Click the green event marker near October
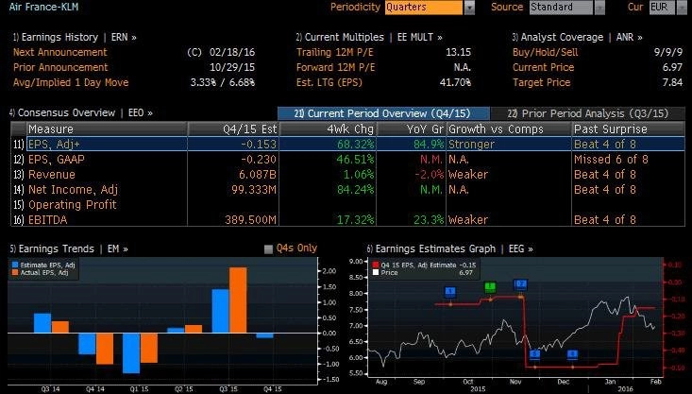The width and height of the screenshot is (692, 394). tap(490, 287)
